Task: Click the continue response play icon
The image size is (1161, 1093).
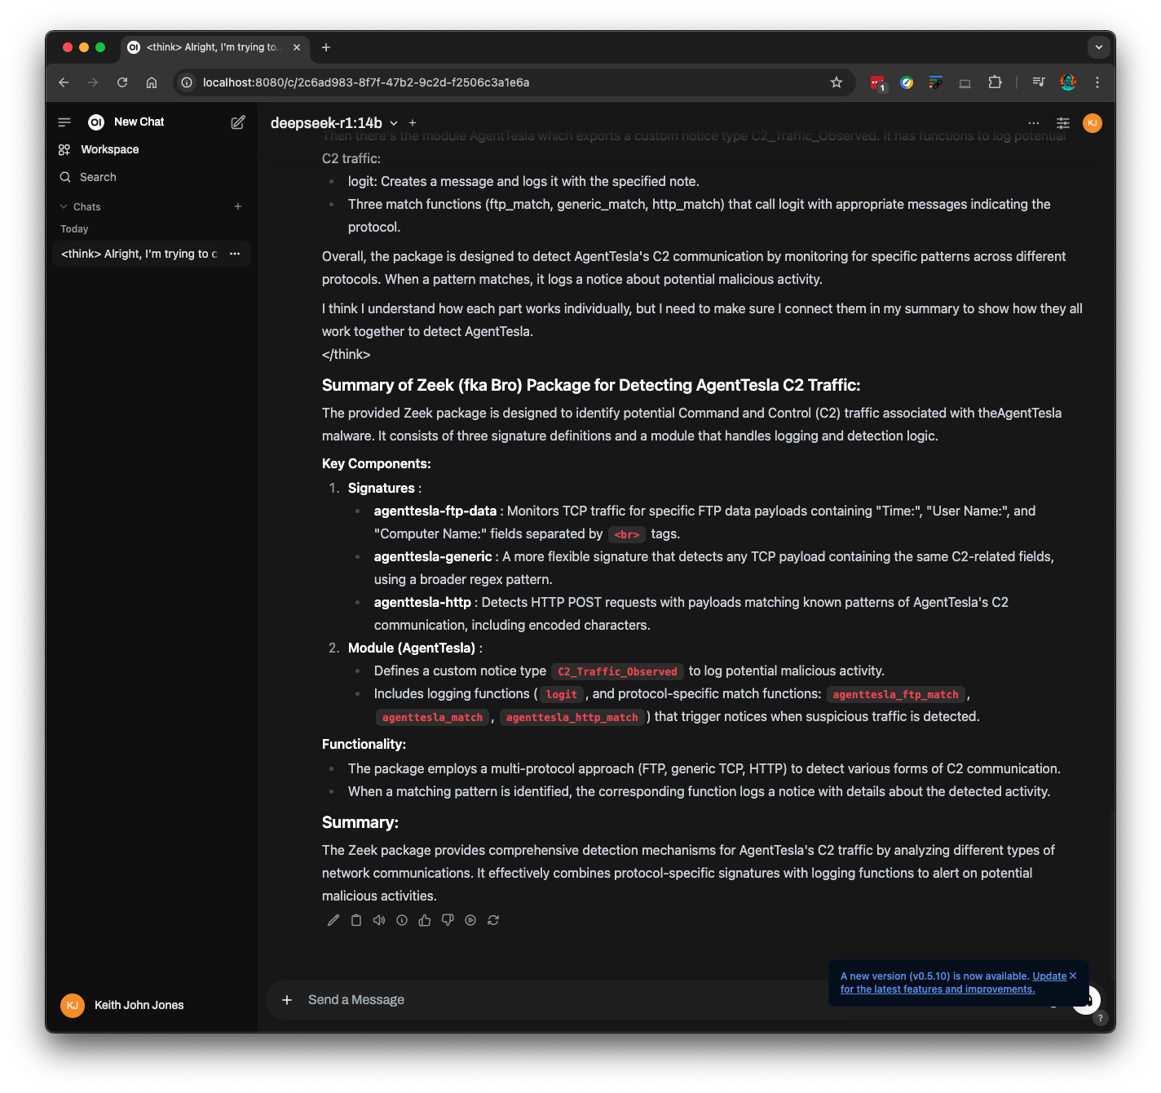Action: (x=470, y=920)
